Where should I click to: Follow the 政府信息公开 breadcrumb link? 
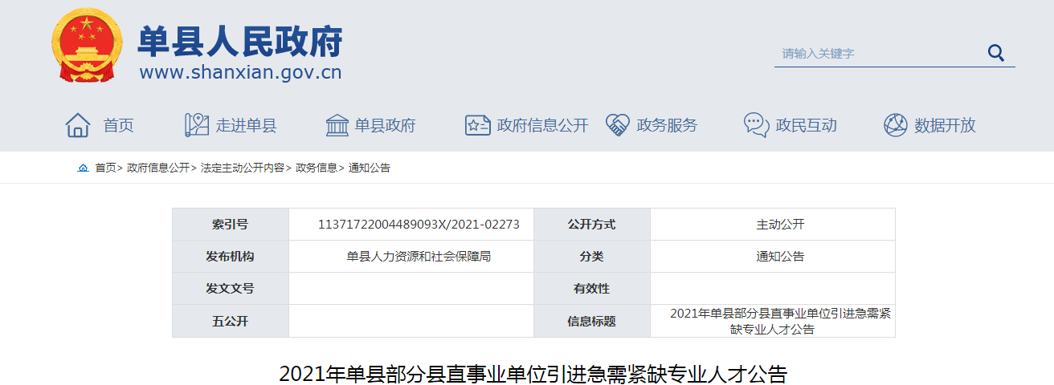[158, 168]
